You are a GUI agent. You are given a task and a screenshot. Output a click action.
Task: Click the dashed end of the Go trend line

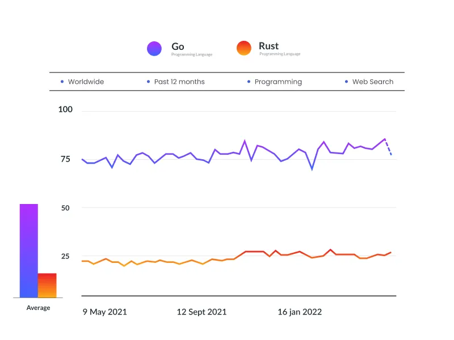click(389, 149)
